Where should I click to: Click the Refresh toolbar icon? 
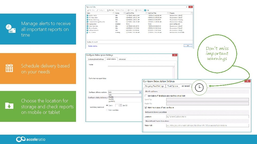108,10
